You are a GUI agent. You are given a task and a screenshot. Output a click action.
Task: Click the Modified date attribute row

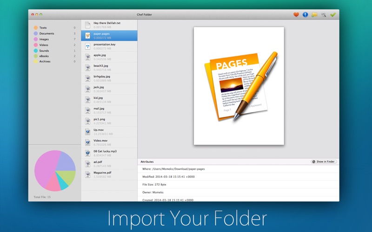coord(238,177)
